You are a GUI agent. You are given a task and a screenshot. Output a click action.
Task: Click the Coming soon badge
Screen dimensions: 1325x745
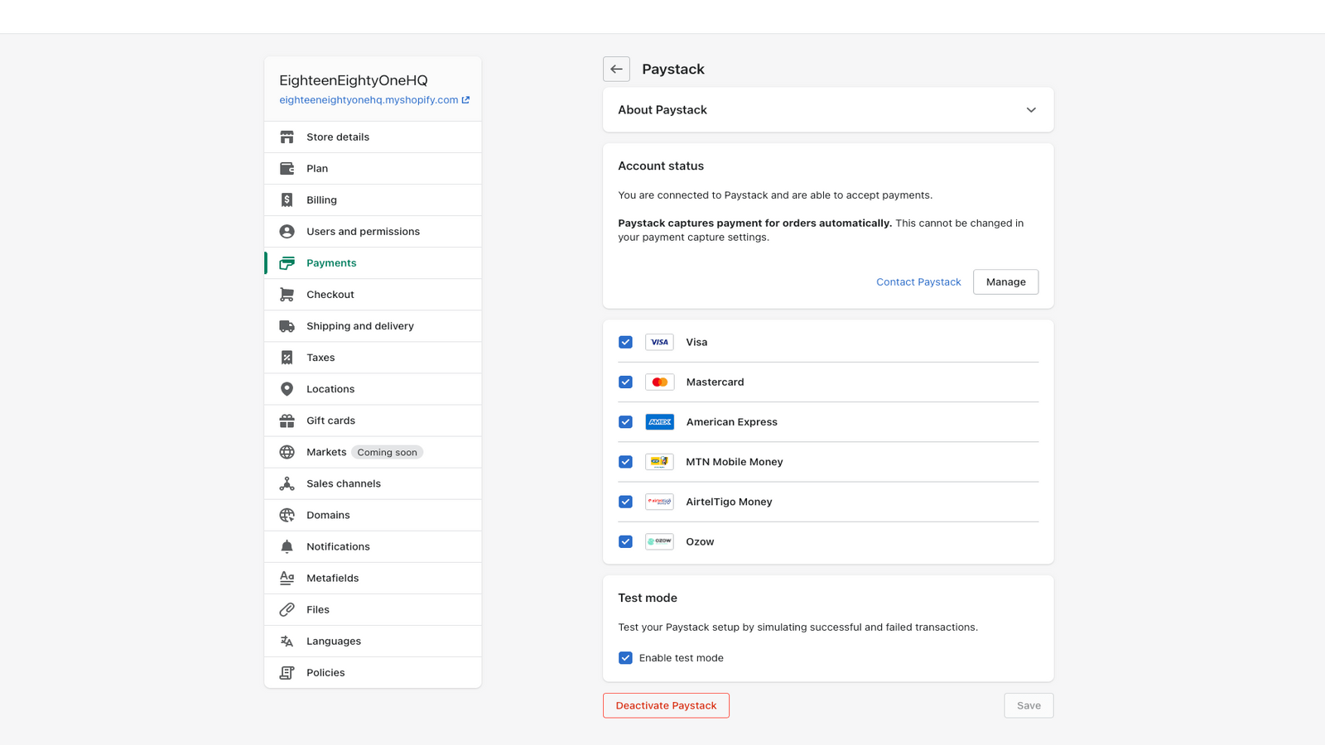point(387,452)
